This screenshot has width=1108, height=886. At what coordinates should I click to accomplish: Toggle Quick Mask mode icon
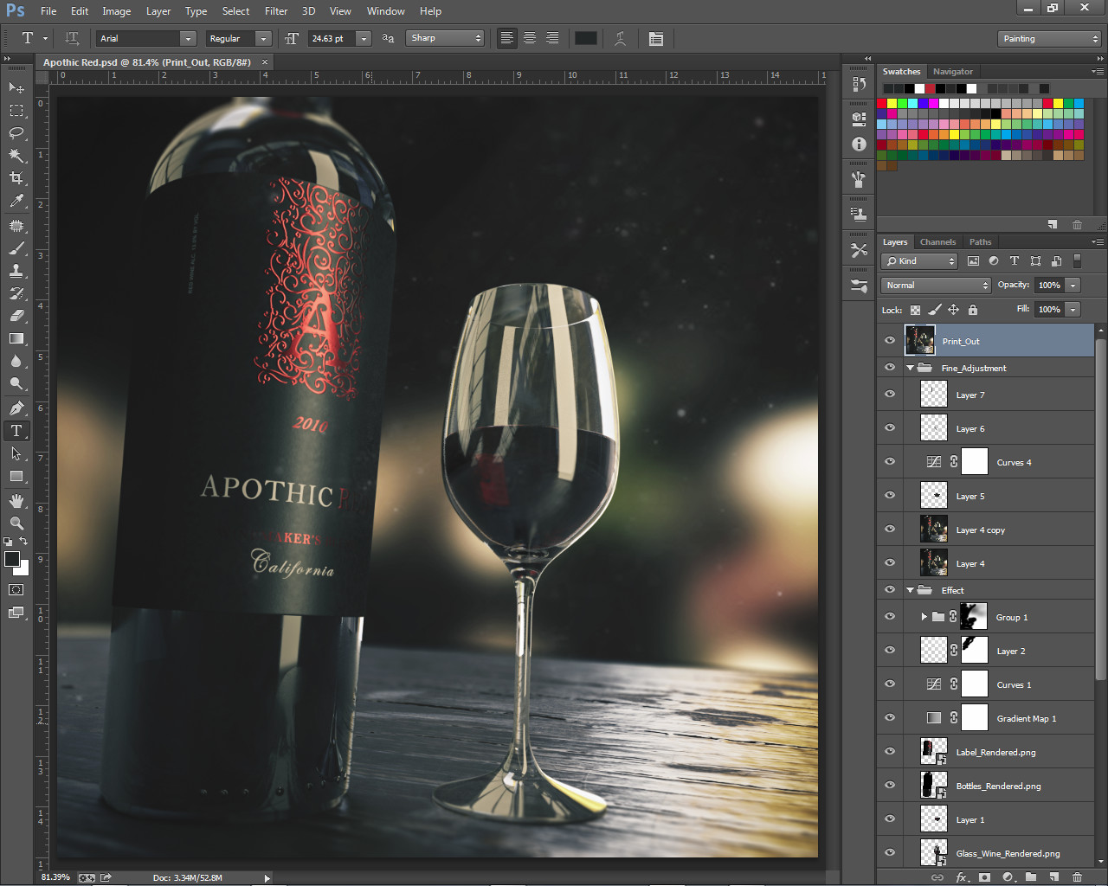pos(16,590)
